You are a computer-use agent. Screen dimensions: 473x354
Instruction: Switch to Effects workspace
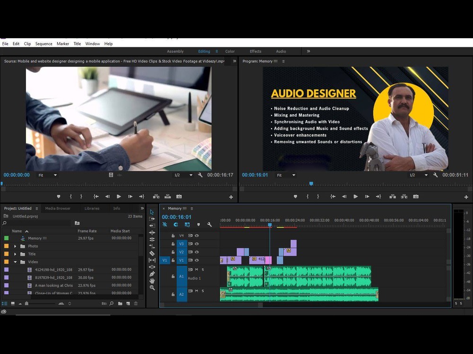click(255, 51)
